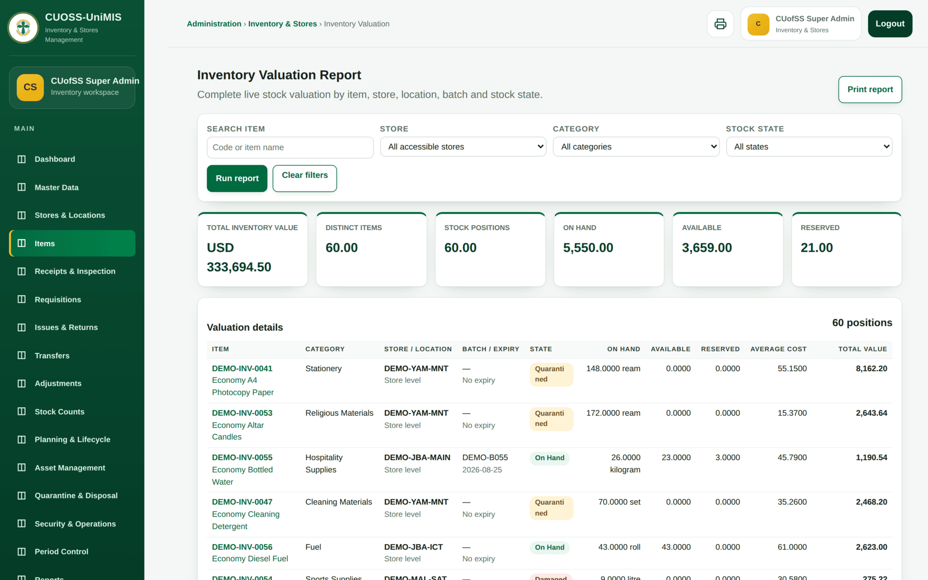Image resolution: width=928 pixels, height=580 pixels.
Task: Open item DEMO-INV-0055 link
Action: point(242,457)
